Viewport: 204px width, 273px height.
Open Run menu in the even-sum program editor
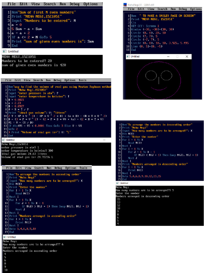[63, 4]
